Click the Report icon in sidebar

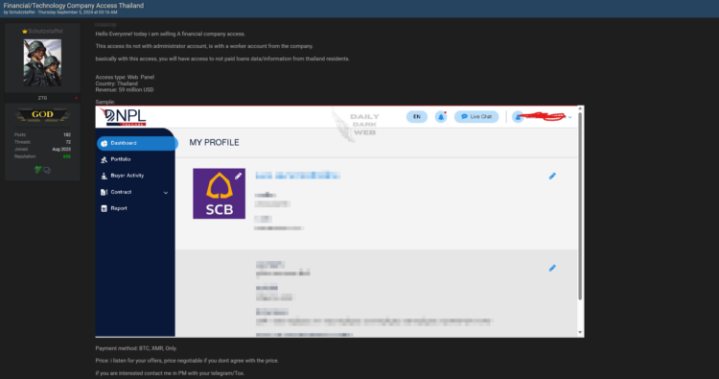click(104, 208)
